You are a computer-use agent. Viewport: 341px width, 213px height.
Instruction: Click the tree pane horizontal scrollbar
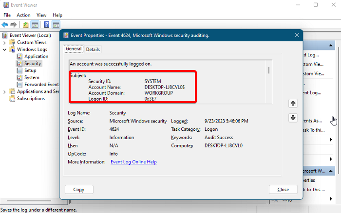click(29, 201)
